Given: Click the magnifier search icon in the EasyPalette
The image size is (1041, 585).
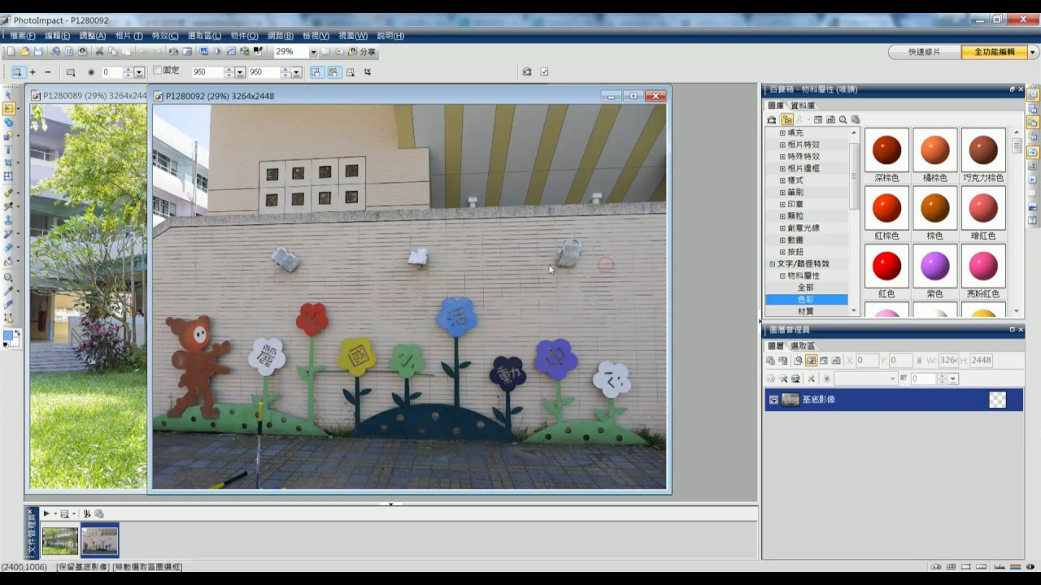Looking at the screenshot, I should pyautogui.click(x=843, y=119).
